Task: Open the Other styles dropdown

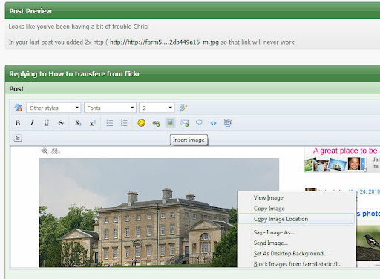Action: pos(53,108)
